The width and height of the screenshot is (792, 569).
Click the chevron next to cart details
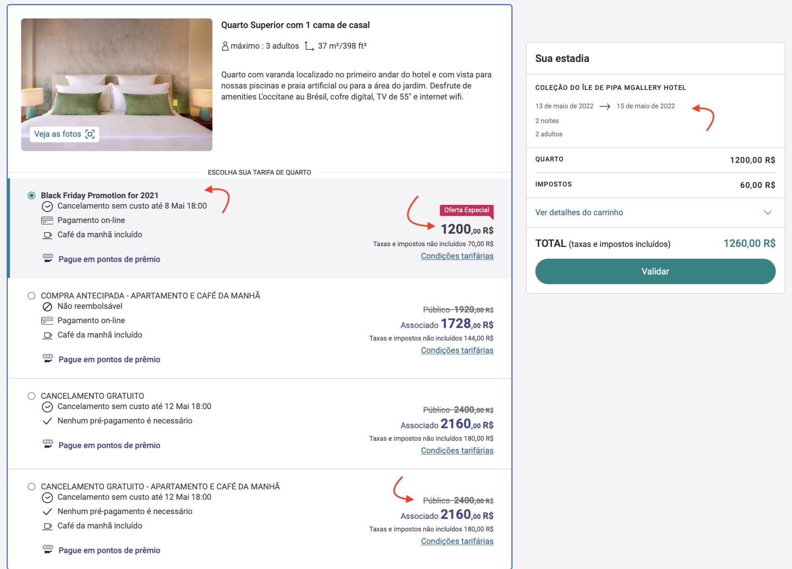tap(767, 213)
